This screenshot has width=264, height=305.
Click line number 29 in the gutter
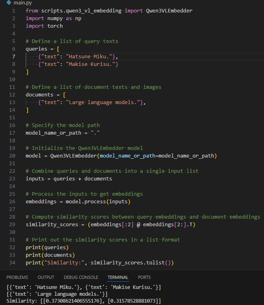pyautogui.click(x=12, y=225)
